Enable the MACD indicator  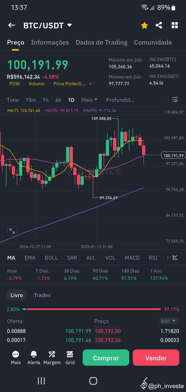pos(132,258)
